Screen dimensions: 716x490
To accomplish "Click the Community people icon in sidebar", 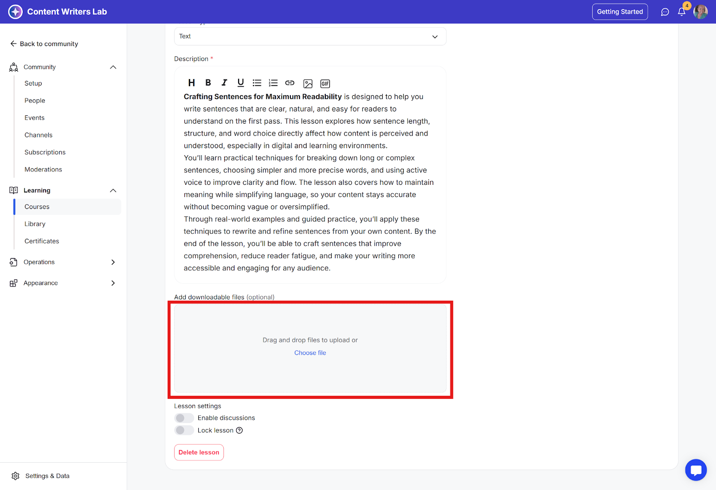I will [14, 67].
